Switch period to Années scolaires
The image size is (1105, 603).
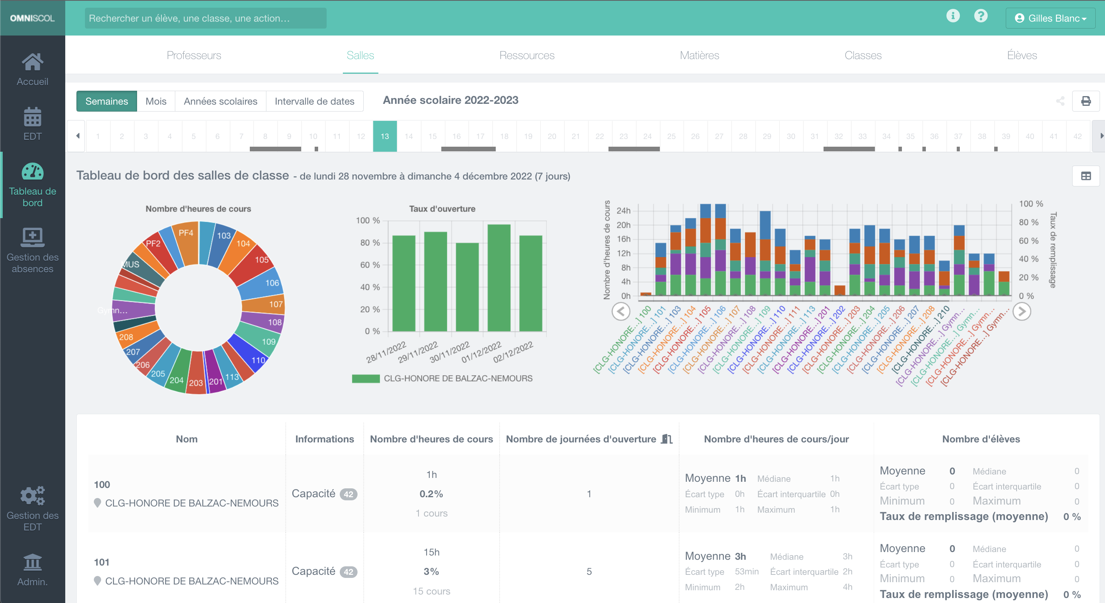(x=220, y=101)
